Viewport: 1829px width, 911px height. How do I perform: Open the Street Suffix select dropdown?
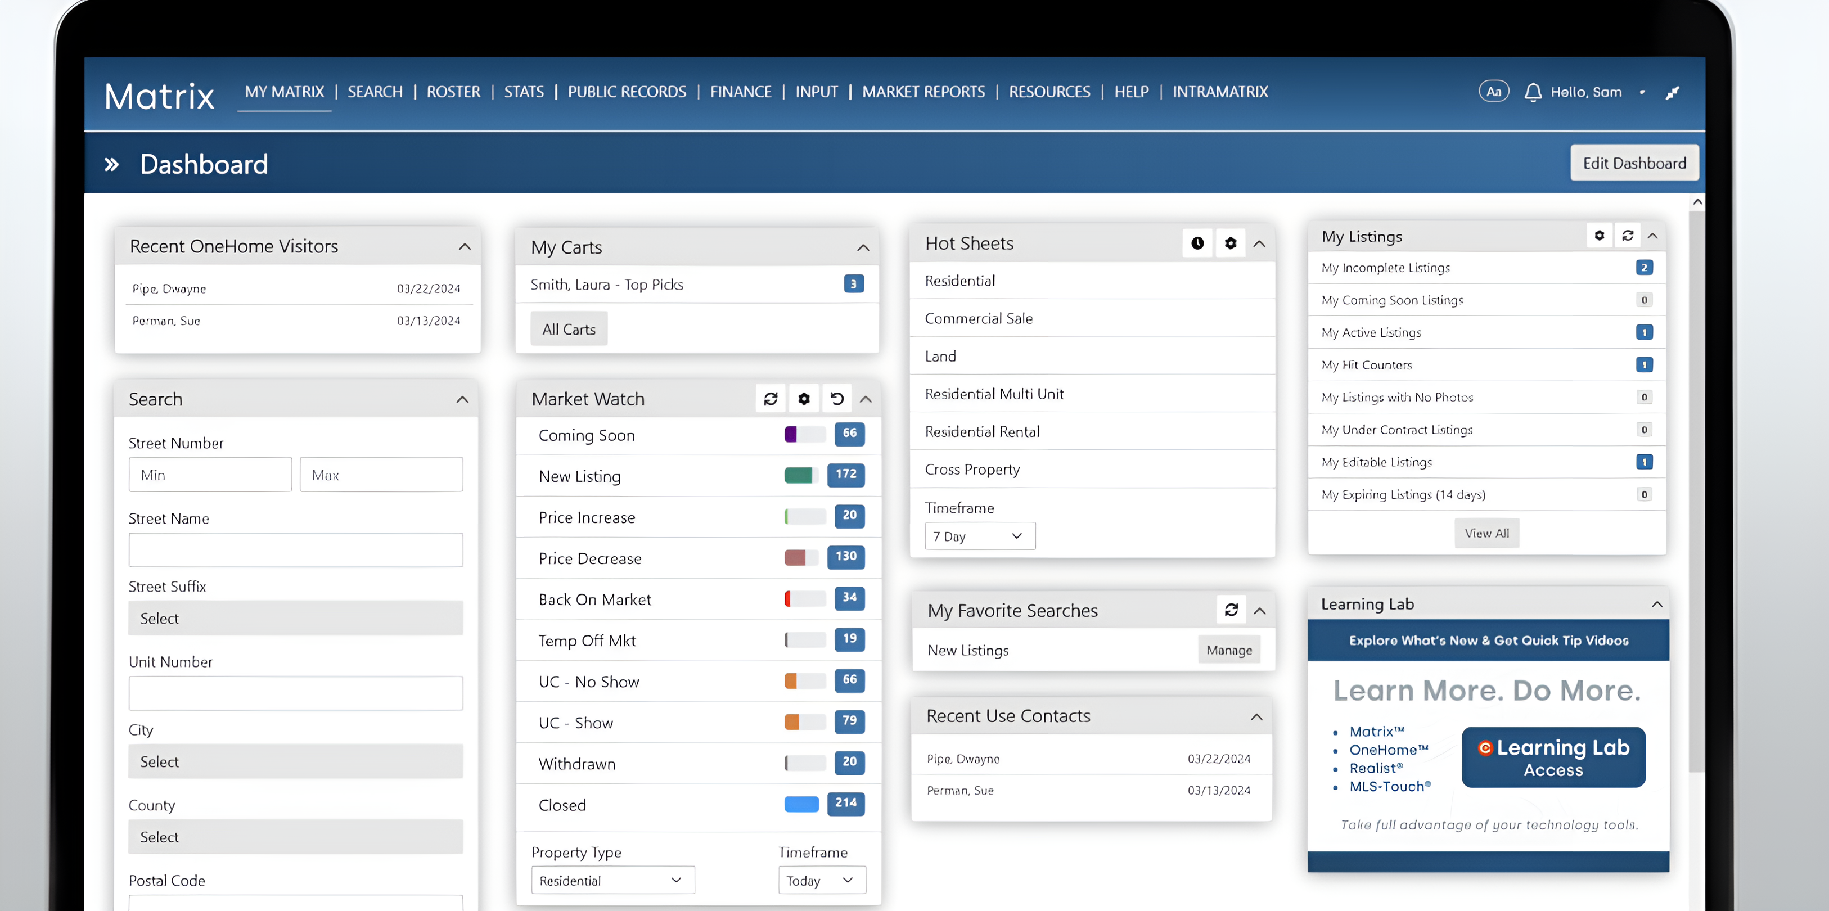(295, 618)
